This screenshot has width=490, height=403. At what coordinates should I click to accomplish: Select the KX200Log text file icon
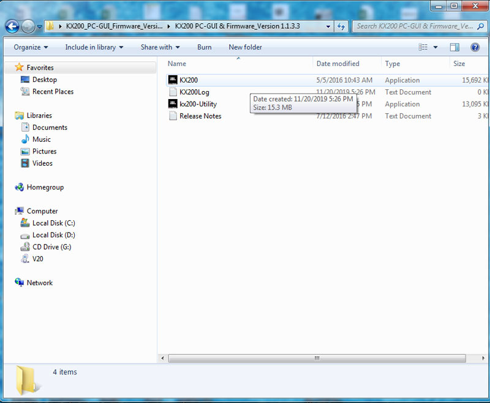(173, 92)
